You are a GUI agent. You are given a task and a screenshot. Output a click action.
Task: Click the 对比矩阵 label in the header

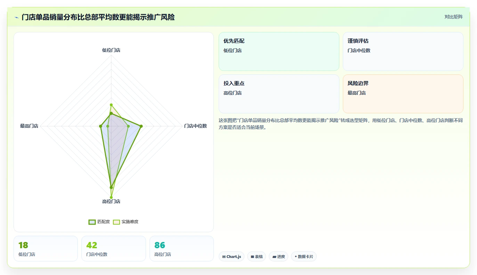(453, 17)
